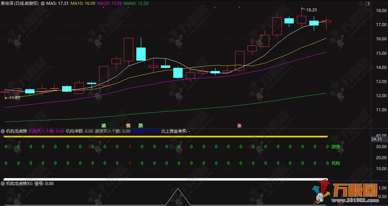Viewport: 388px width, 206px height.
Task: Click the 18.20 high price annotation
Action: pos(312,10)
